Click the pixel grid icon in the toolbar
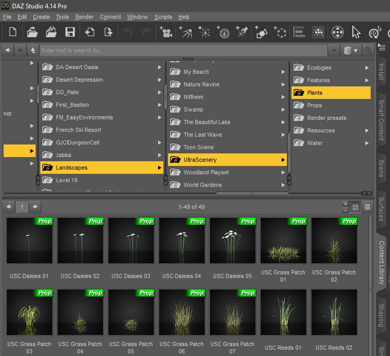Image resolution: width=390 pixels, height=356 pixels. pos(318,32)
